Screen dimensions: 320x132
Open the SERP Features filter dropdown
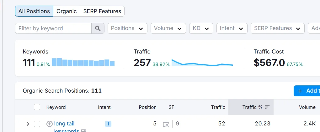click(278, 28)
